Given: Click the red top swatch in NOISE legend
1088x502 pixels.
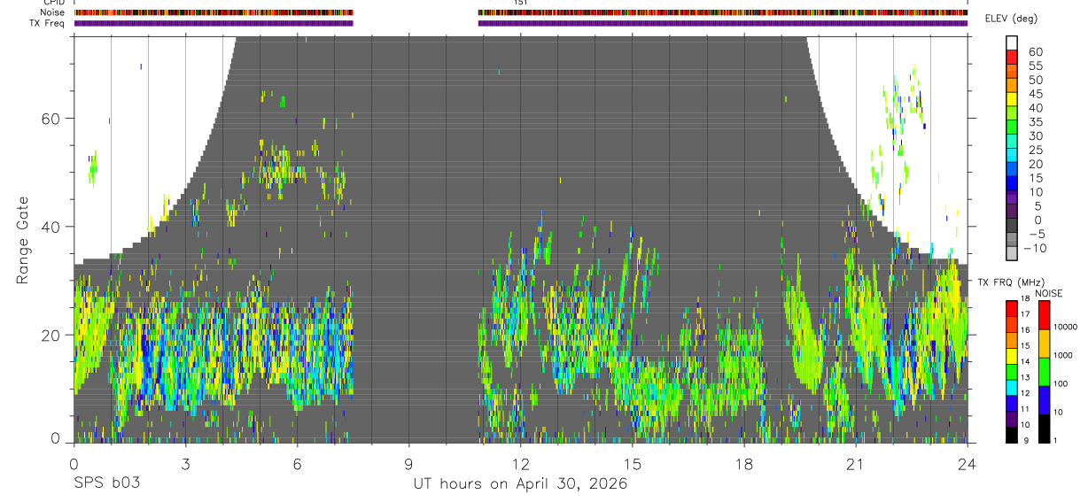Looking at the screenshot, I should pos(1044,315).
